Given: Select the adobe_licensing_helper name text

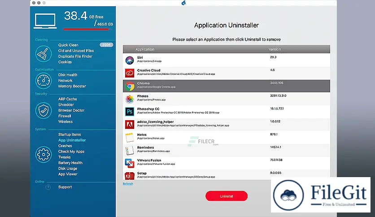Looking at the screenshot, I should click(x=156, y=122).
